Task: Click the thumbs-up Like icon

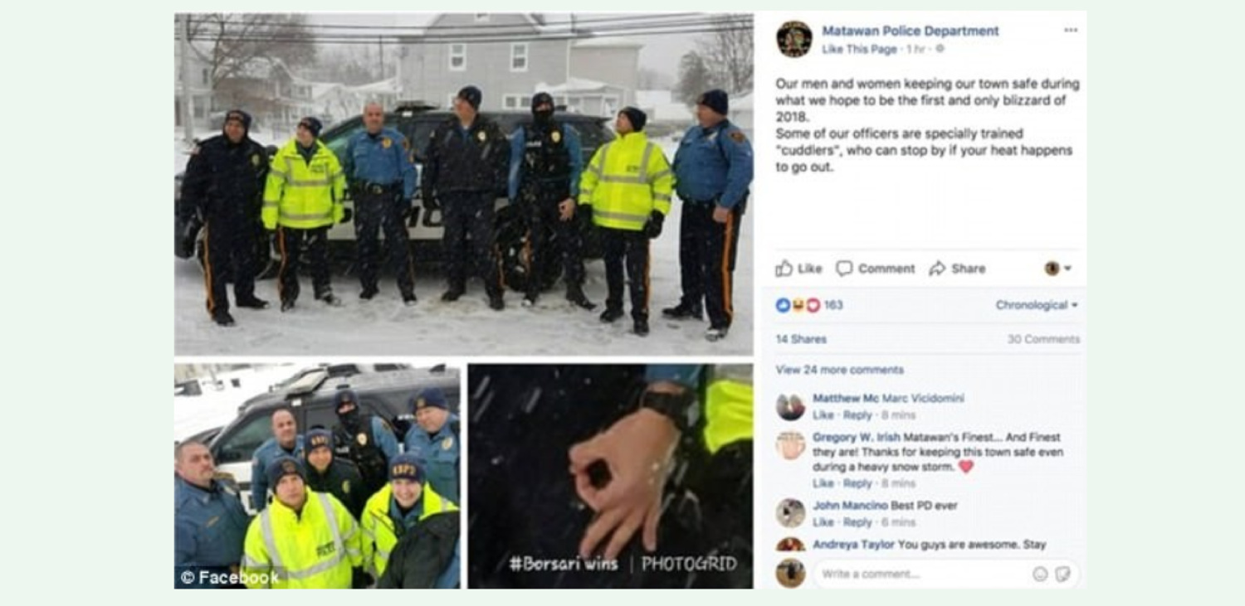Action: click(784, 269)
